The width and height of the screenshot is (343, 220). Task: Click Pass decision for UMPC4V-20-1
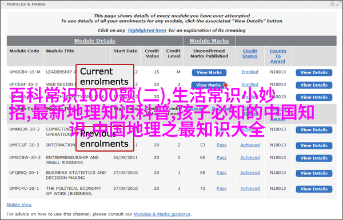(x=222, y=189)
